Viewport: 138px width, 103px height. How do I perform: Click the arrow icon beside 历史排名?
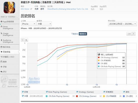click(x=1, y=52)
